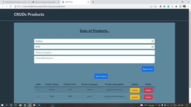Open Visual Studio Code from taskbar
This screenshot has width=191, height=107.
39,105
